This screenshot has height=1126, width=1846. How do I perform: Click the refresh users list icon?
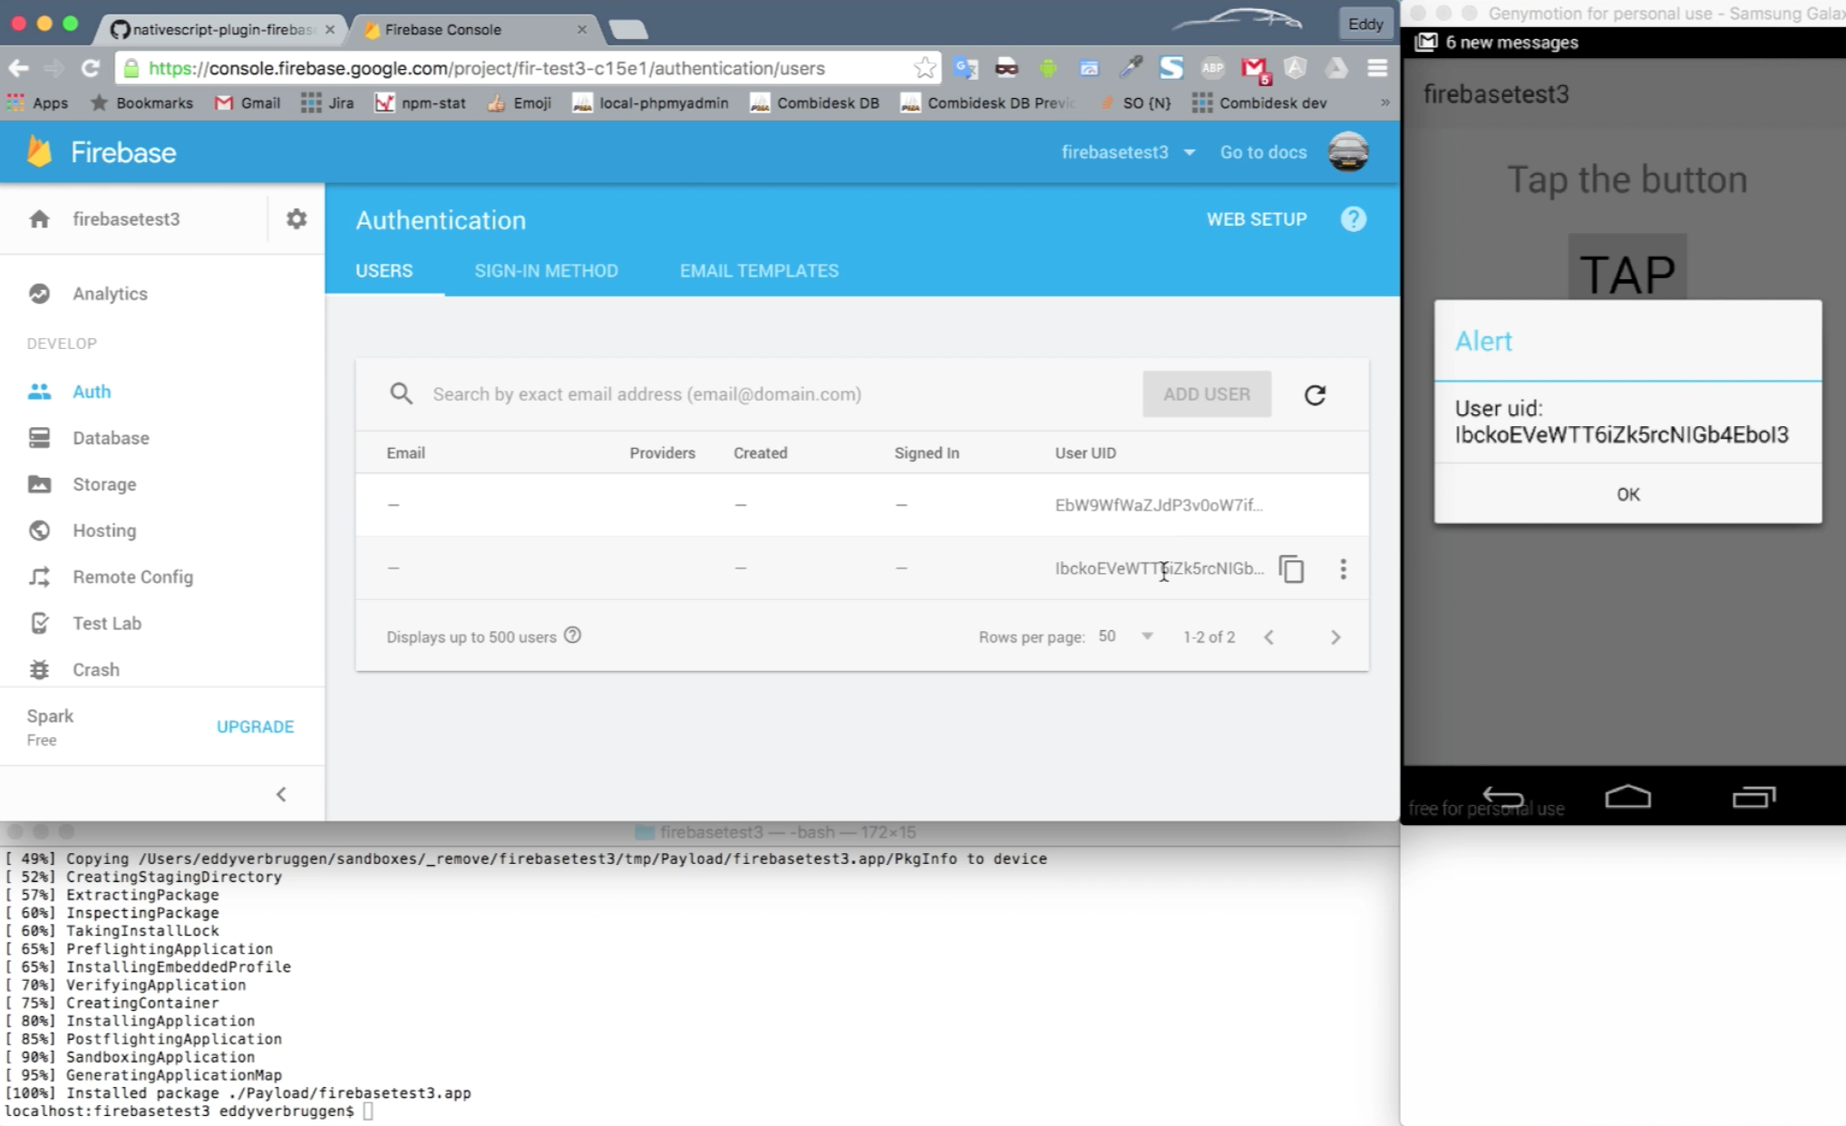[1315, 393]
